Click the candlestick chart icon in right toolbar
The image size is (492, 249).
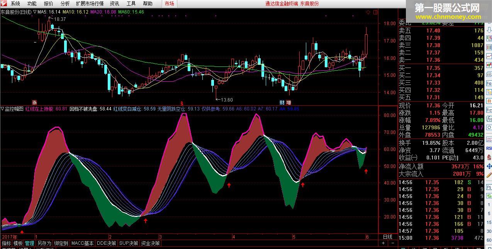[489, 65]
